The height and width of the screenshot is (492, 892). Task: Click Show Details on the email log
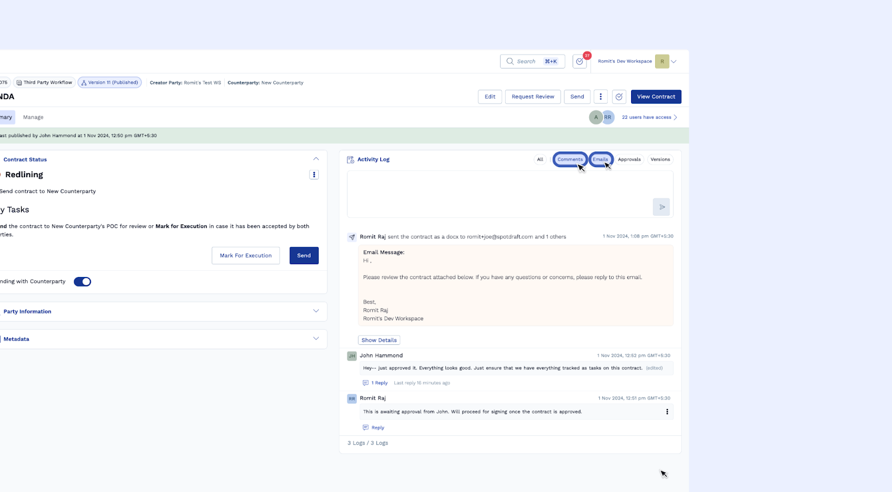(x=379, y=340)
